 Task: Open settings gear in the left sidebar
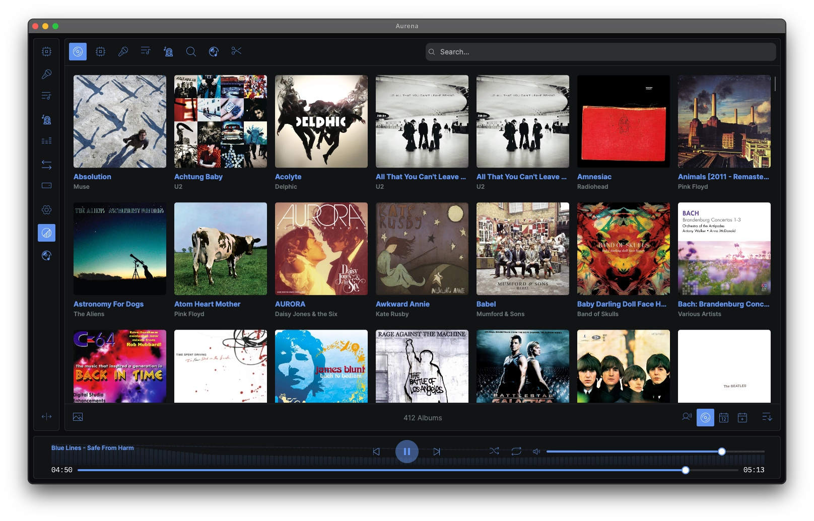[x=46, y=210]
